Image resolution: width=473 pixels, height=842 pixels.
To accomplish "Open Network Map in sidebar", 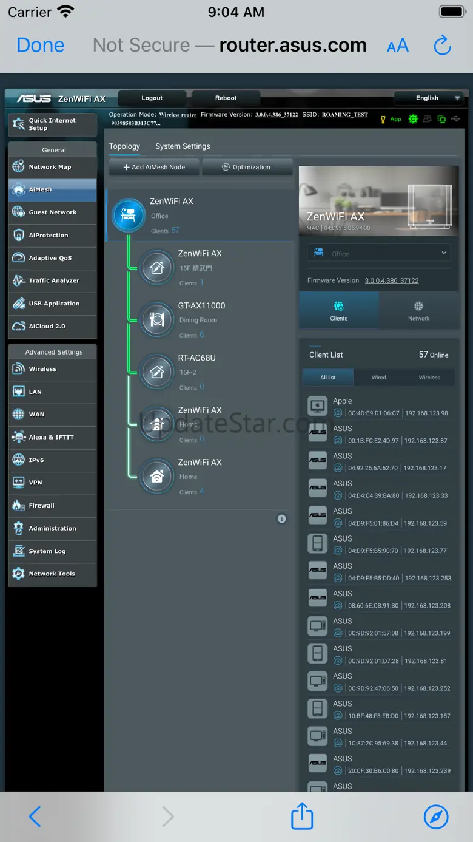I will 53,167.
